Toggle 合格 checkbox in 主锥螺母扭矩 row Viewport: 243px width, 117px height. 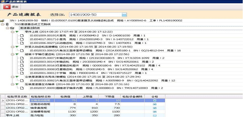pos(154,112)
